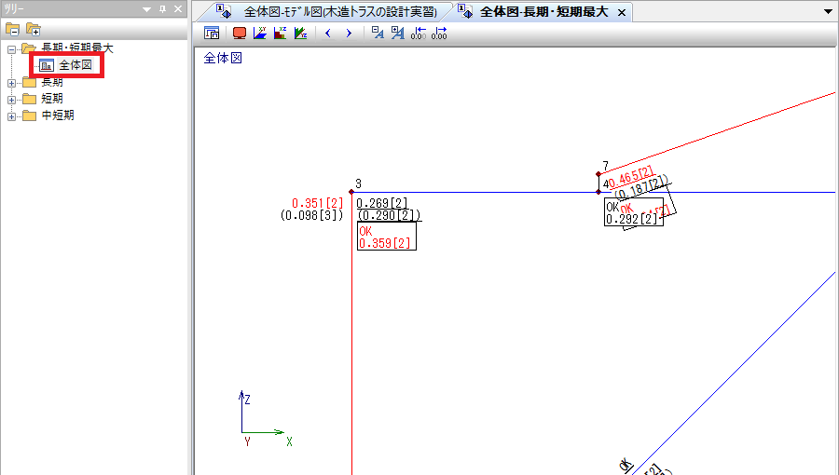This screenshot has height=475, width=839.
Task: Click value (0.290[2])
Action: tap(389, 215)
